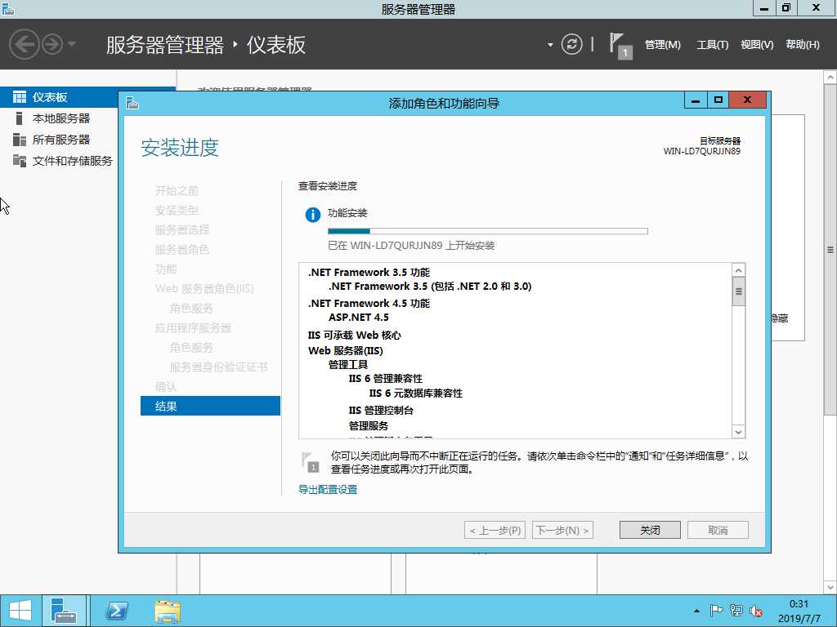Click the feature list scroll-down arrow

click(739, 432)
